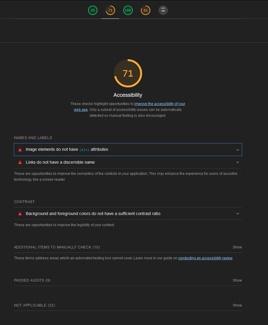The width and height of the screenshot is (268, 325).
Task: Open the SEO score gauge 81
Action: [x=146, y=10]
